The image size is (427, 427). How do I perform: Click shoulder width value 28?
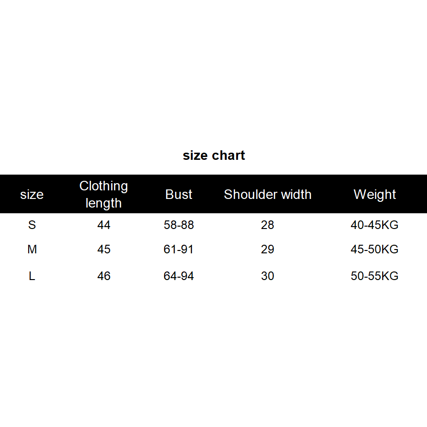coord(268,225)
